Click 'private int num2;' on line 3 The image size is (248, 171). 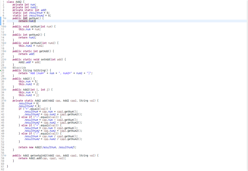25,7
